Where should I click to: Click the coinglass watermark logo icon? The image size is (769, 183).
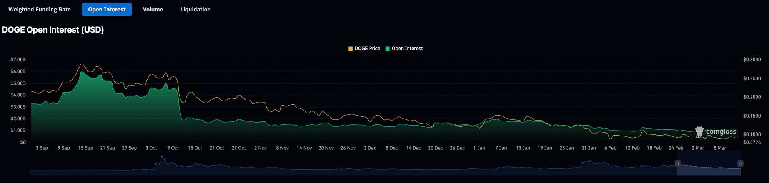[x=699, y=132]
